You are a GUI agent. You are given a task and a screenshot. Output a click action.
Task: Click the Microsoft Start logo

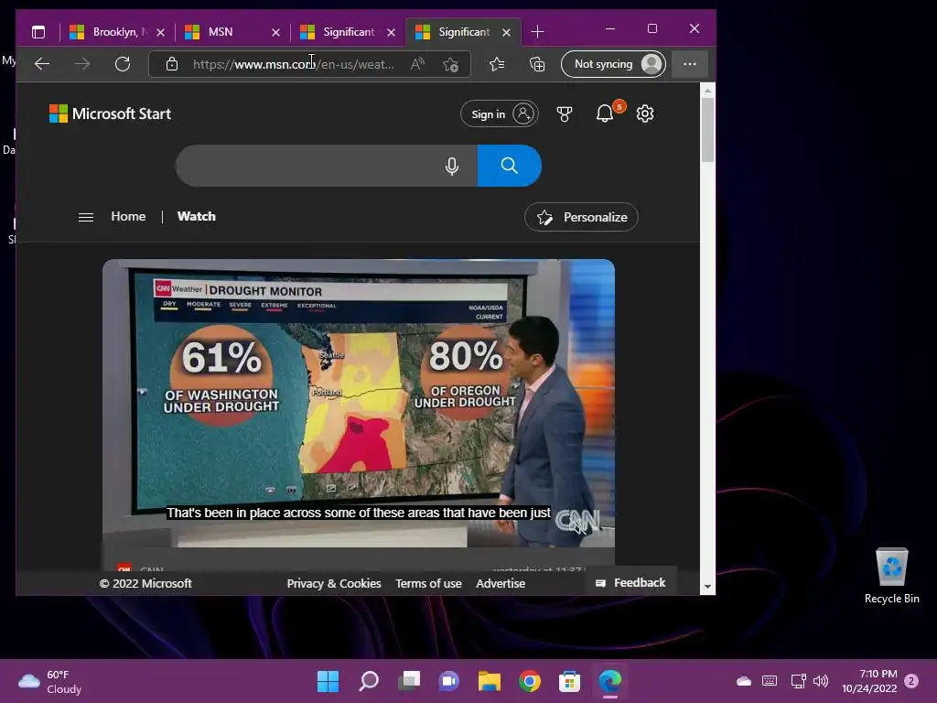(x=110, y=114)
